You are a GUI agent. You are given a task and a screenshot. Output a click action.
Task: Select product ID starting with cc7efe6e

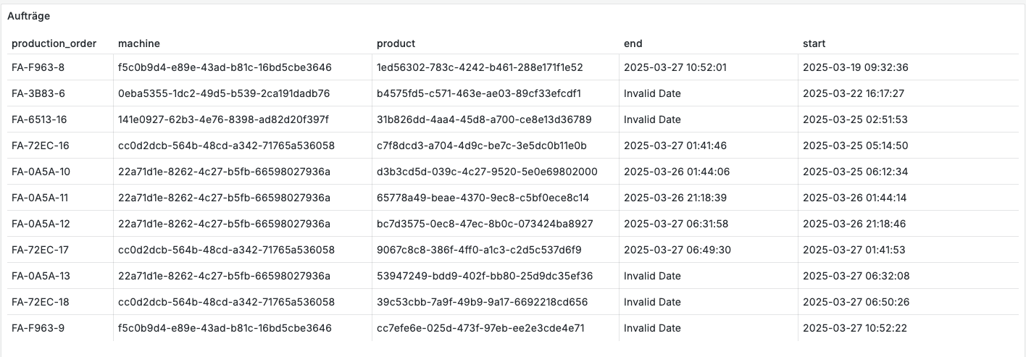pos(480,328)
